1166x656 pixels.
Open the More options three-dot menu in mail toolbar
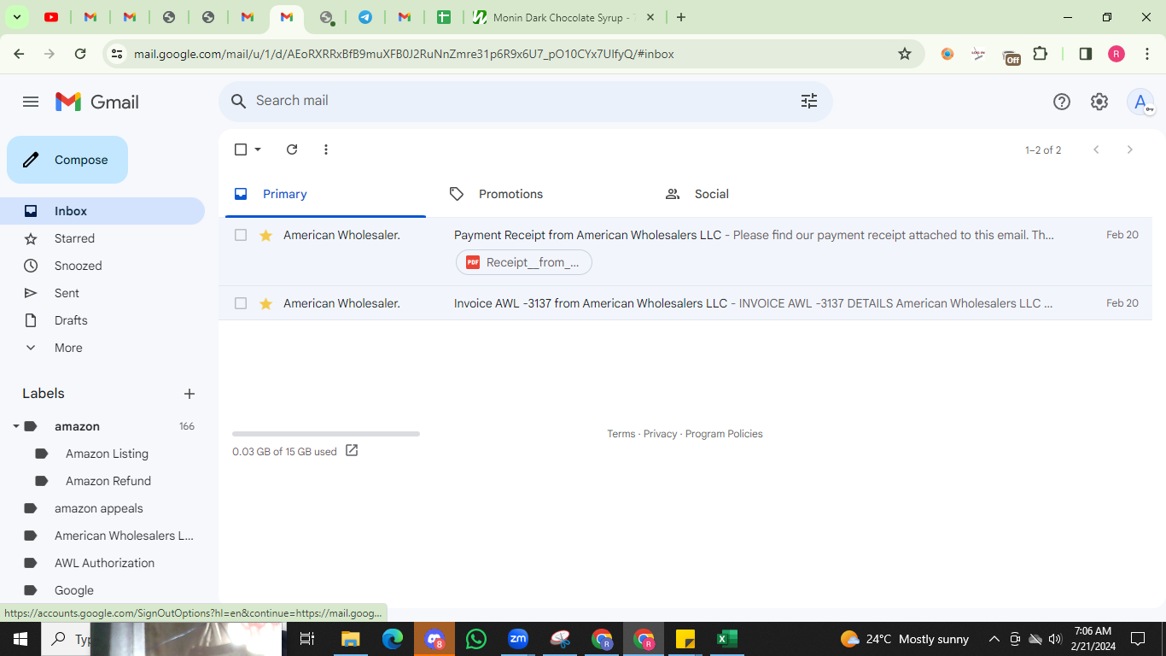click(326, 149)
